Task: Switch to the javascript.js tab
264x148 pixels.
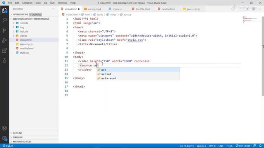Action: tap(193, 9)
